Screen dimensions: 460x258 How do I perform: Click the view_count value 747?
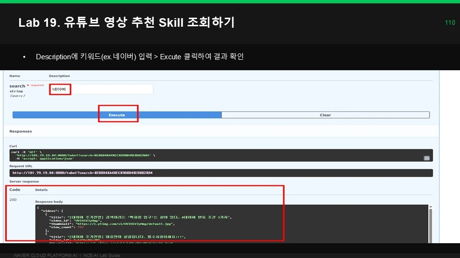pyautogui.click(x=80, y=227)
